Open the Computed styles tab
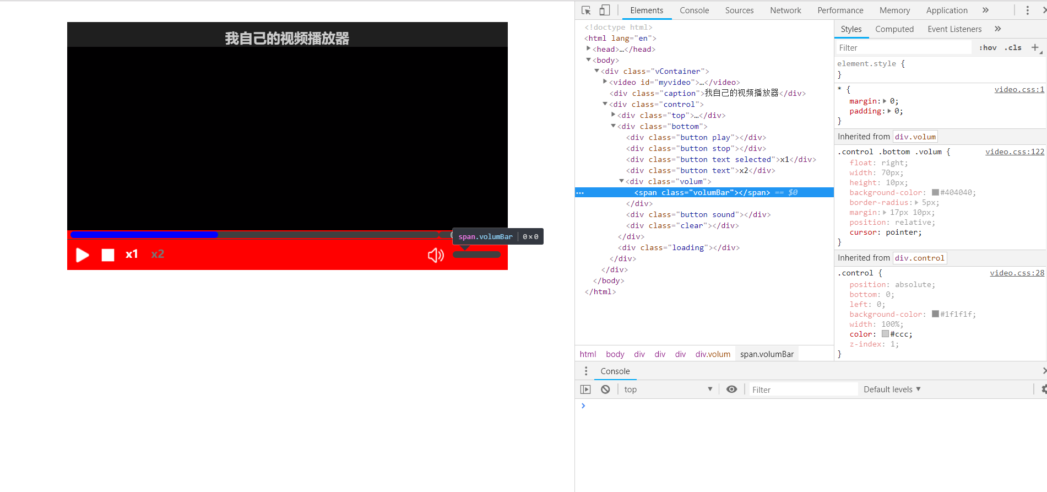Screen dimensions: 1047x492 pyautogui.click(x=894, y=29)
